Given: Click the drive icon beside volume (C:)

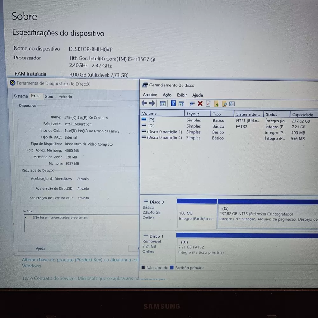Looking at the screenshot, I should coord(144,120).
